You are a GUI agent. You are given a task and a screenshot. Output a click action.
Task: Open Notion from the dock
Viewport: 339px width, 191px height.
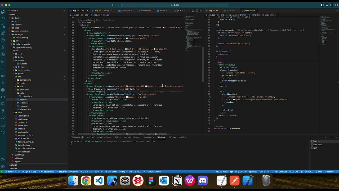[177, 181]
